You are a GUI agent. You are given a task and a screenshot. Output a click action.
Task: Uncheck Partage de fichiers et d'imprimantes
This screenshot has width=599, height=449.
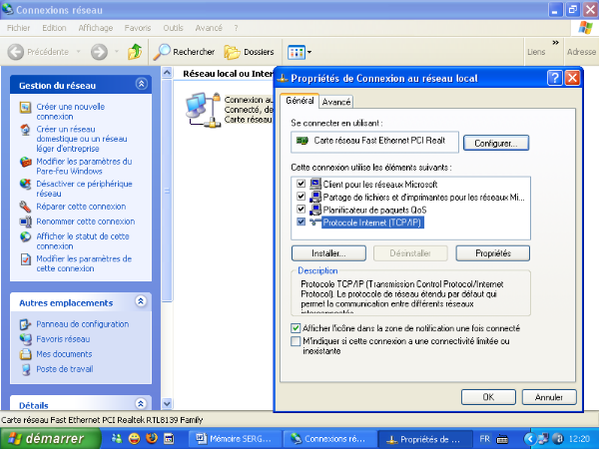tap(301, 197)
